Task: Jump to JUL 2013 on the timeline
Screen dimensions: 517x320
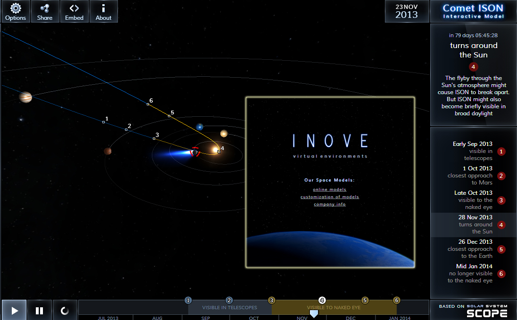Action: pyautogui.click(x=108, y=318)
